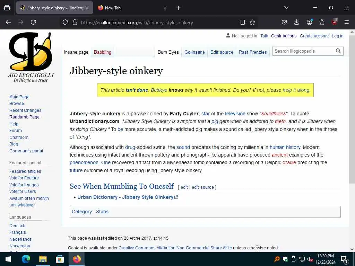The width and height of the screenshot is (355, 266).
Task: Reload the current page
Action: tap(33, 22)
